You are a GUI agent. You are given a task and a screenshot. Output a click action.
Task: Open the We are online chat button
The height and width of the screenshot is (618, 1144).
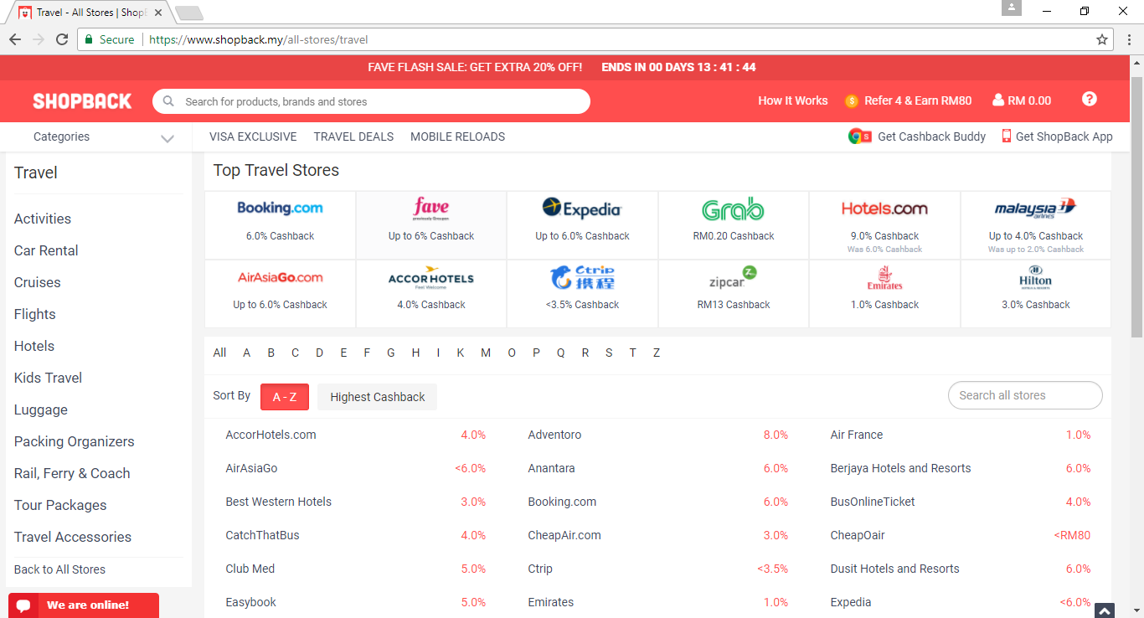[84, 605]
